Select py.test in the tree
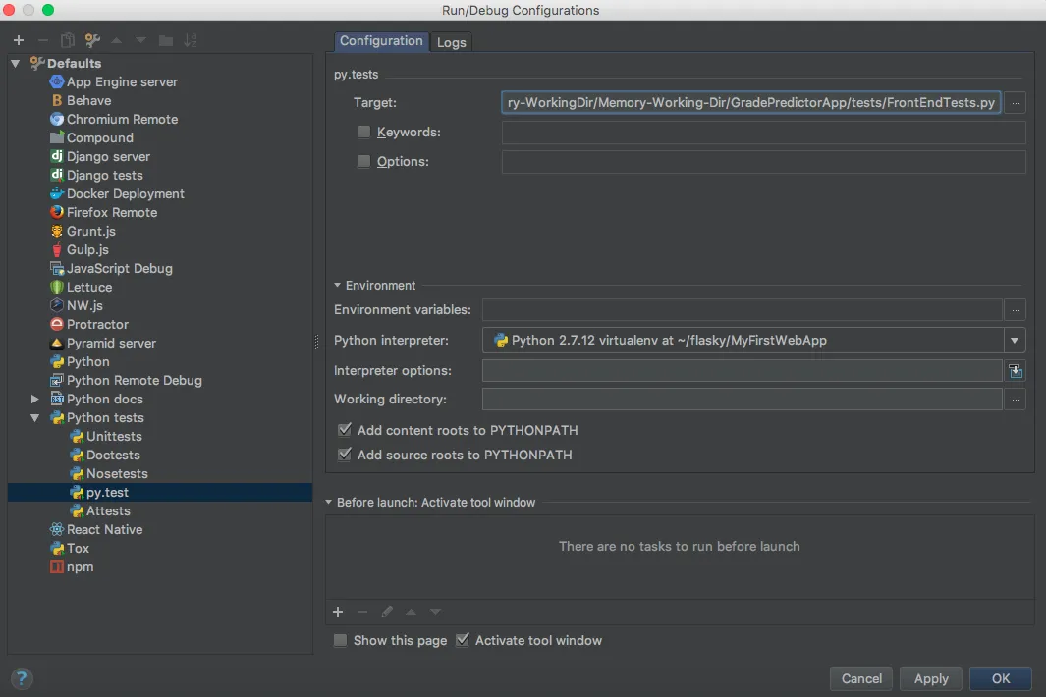 point(107,493)
